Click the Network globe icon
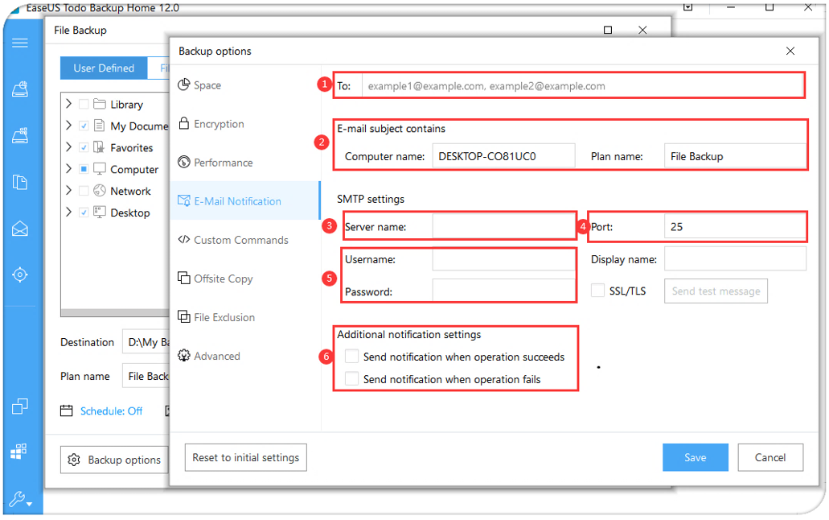829x520 pixels. point(100,191)
